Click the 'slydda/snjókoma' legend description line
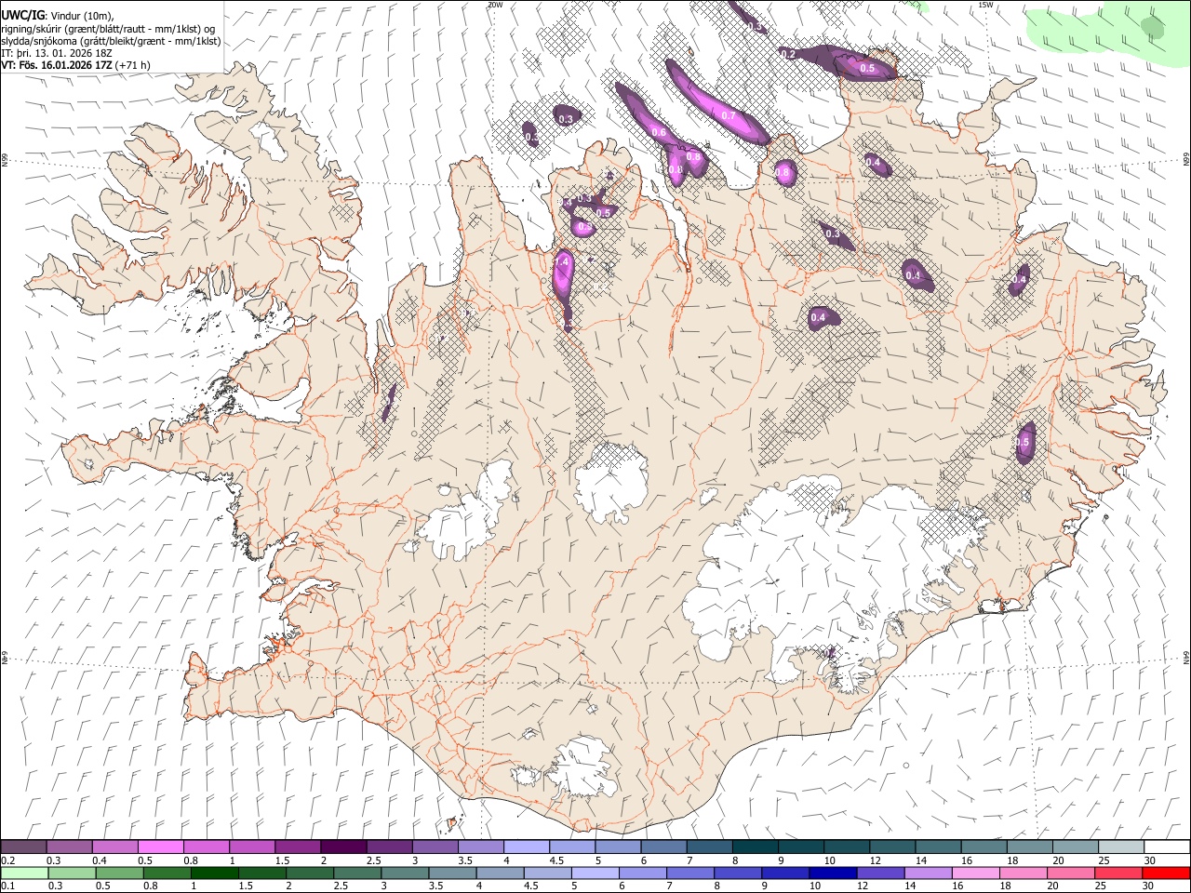Image resolution: width=1191 pixels, height=893 pixels. click(x=111, y=41)
